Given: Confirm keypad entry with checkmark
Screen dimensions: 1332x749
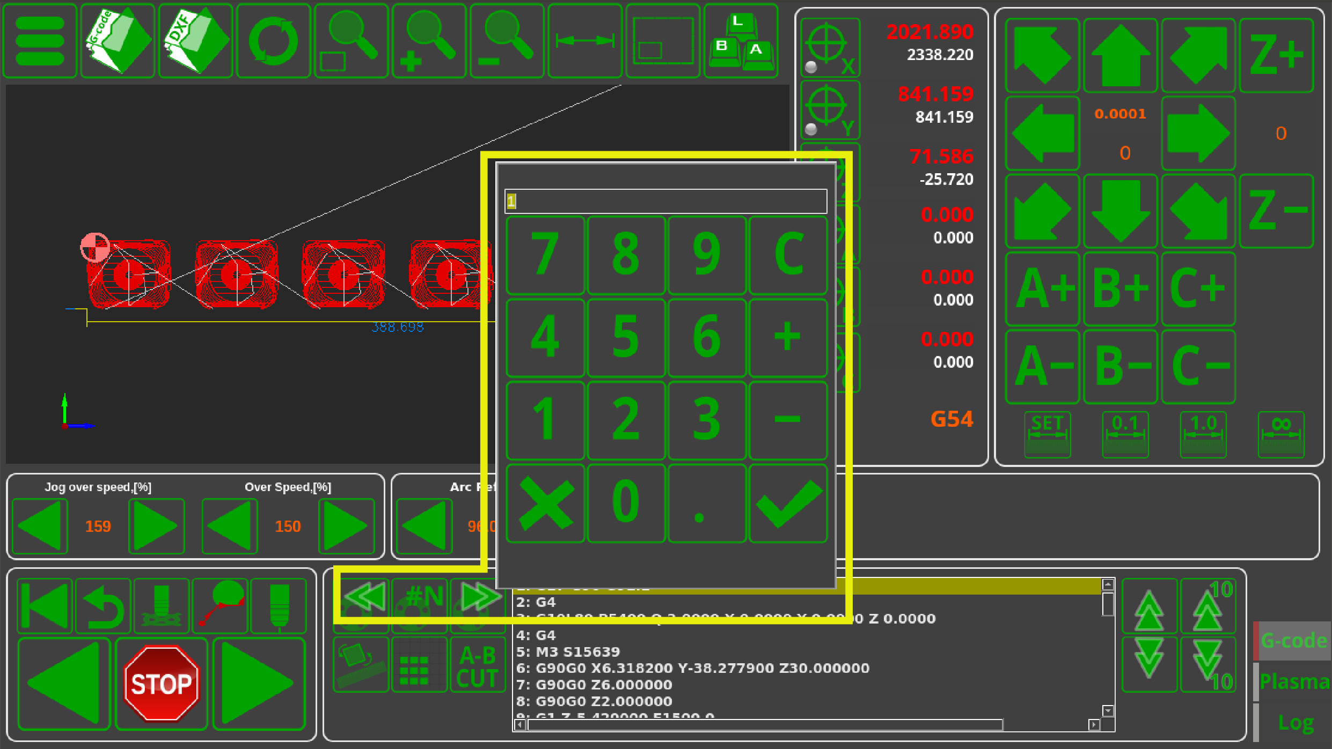Looking at the screenshot, I should point(787,504).
